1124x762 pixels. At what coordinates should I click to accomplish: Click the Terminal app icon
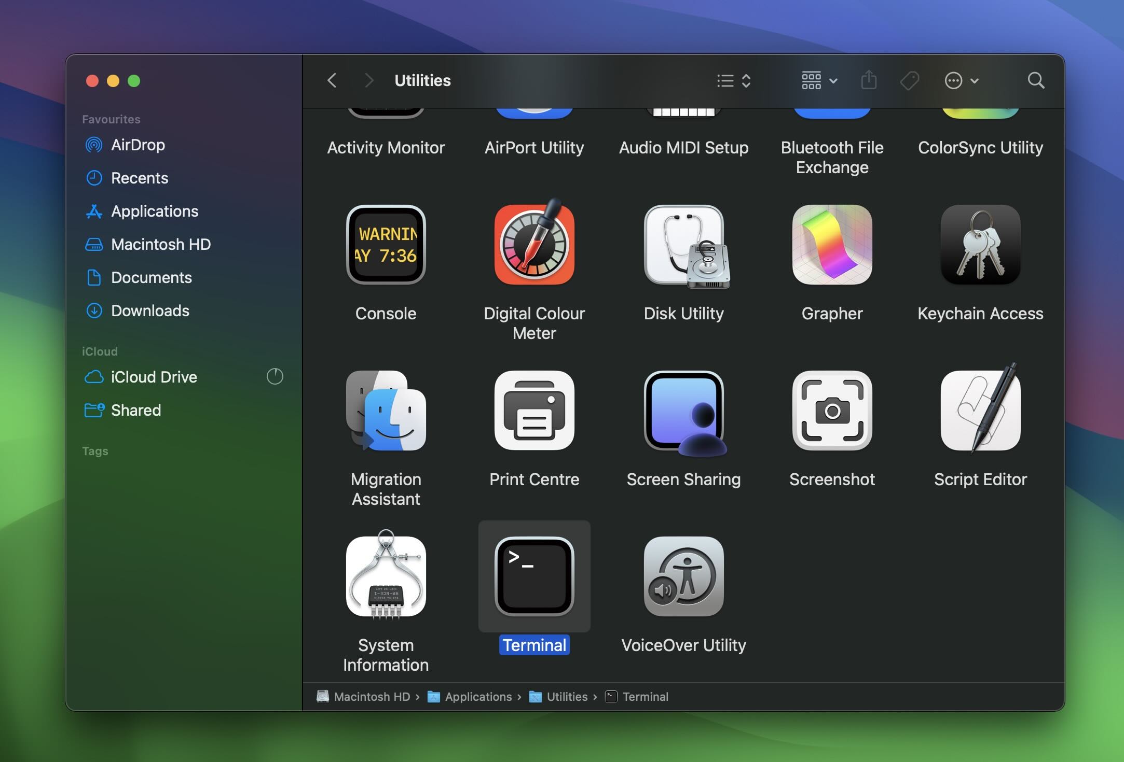coord(534,576)
